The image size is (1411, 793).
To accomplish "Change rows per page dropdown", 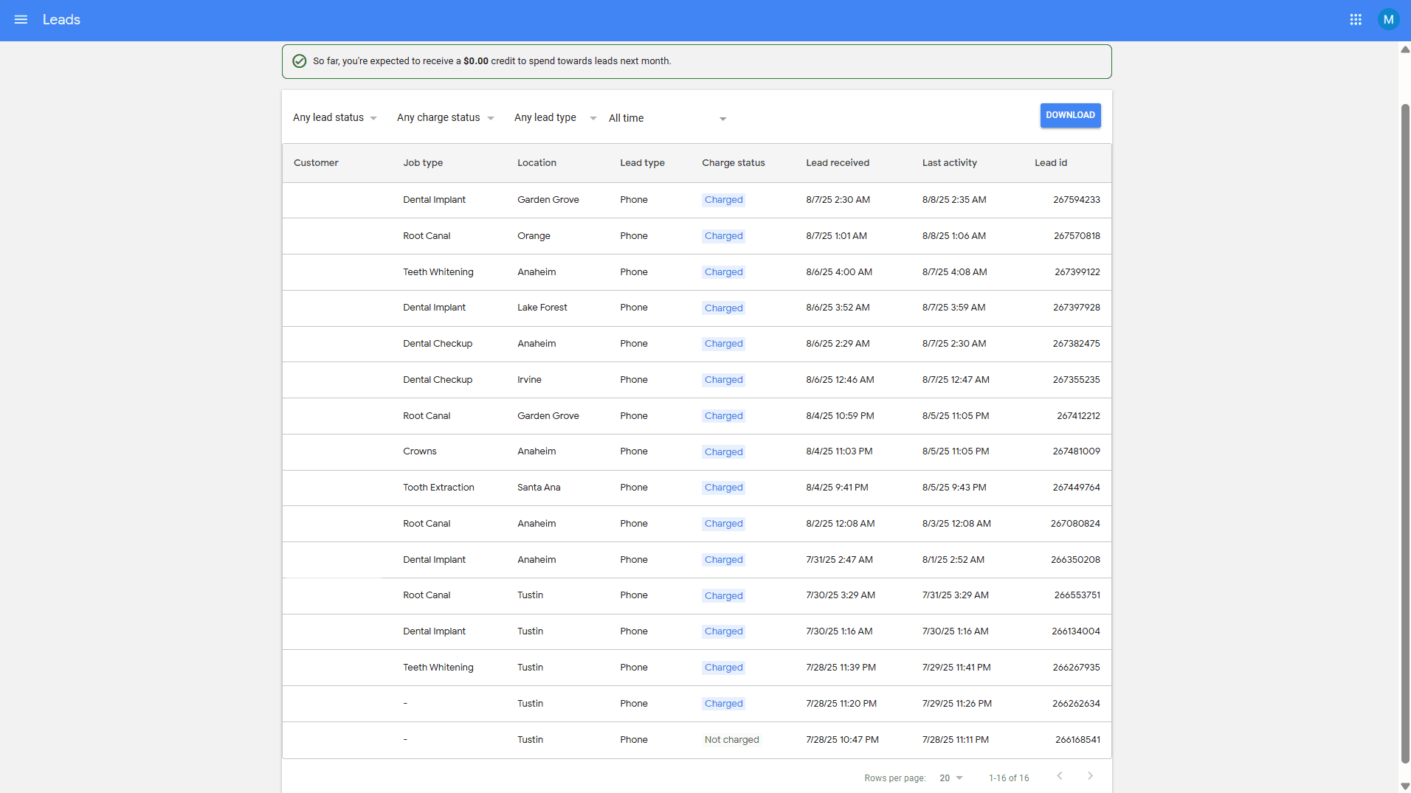I will [x=951, y=778].
